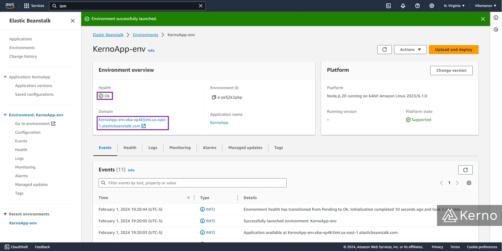Viewport: 502px width, 251px height.
Task: Open Saved configurations in the sidebar
Action: 34,94
